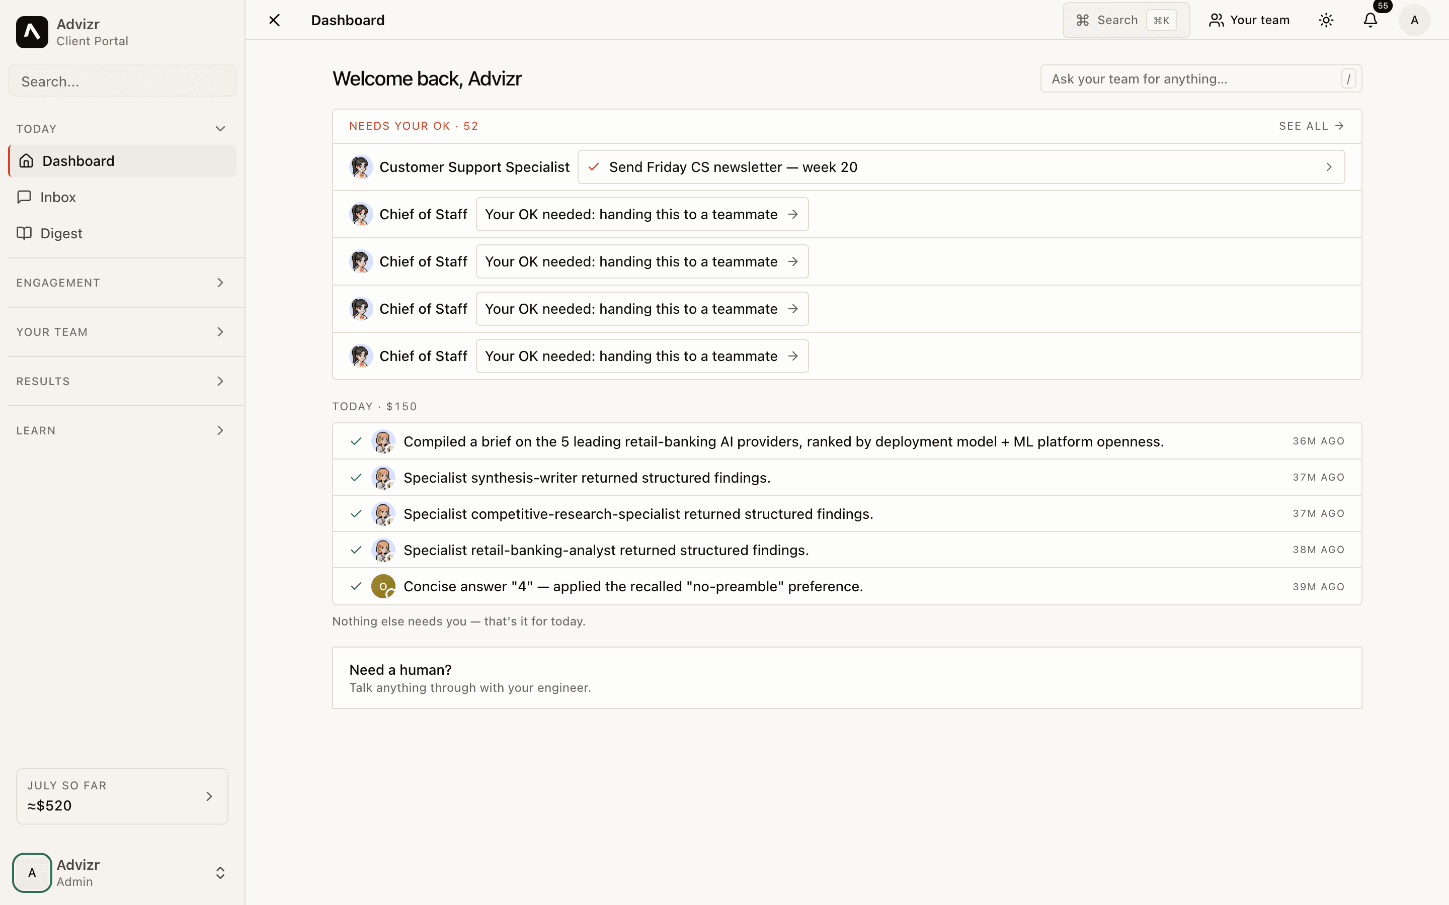The width and height of the screenshot is (1449, 905).
Task: Open the Advizr Admin account switcher
Action: click(x=122, y=873)
